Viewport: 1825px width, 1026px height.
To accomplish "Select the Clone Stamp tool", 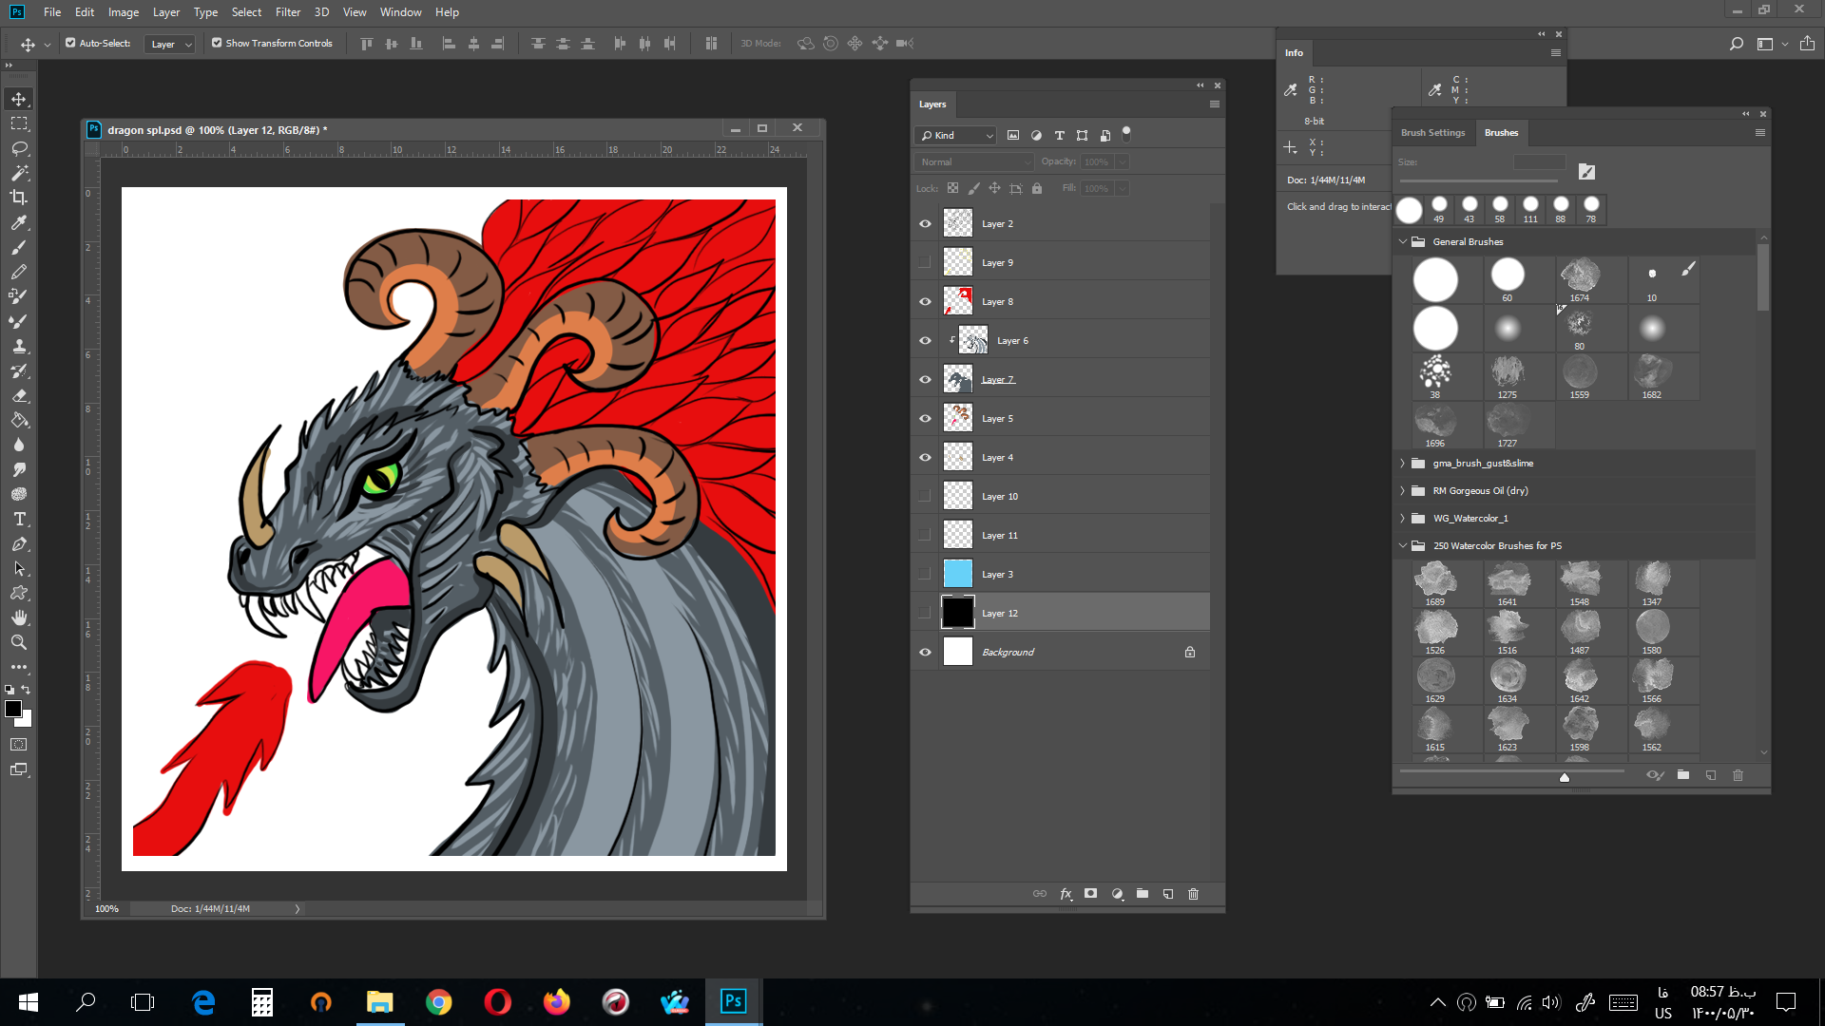I will pyautogui.click(x=19, y=346).
